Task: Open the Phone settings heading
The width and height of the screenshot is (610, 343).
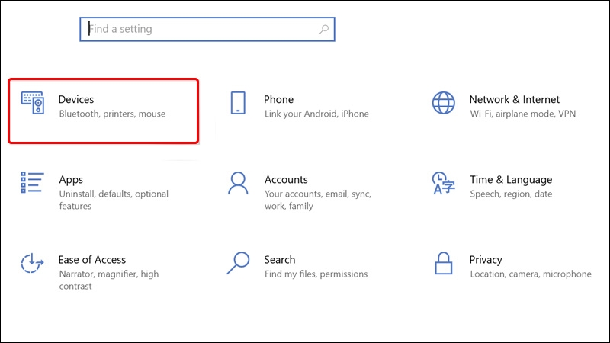Action: coord(278,100)
